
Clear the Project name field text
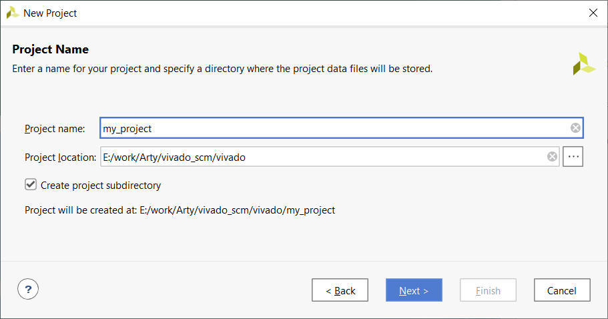coord(575,127)
